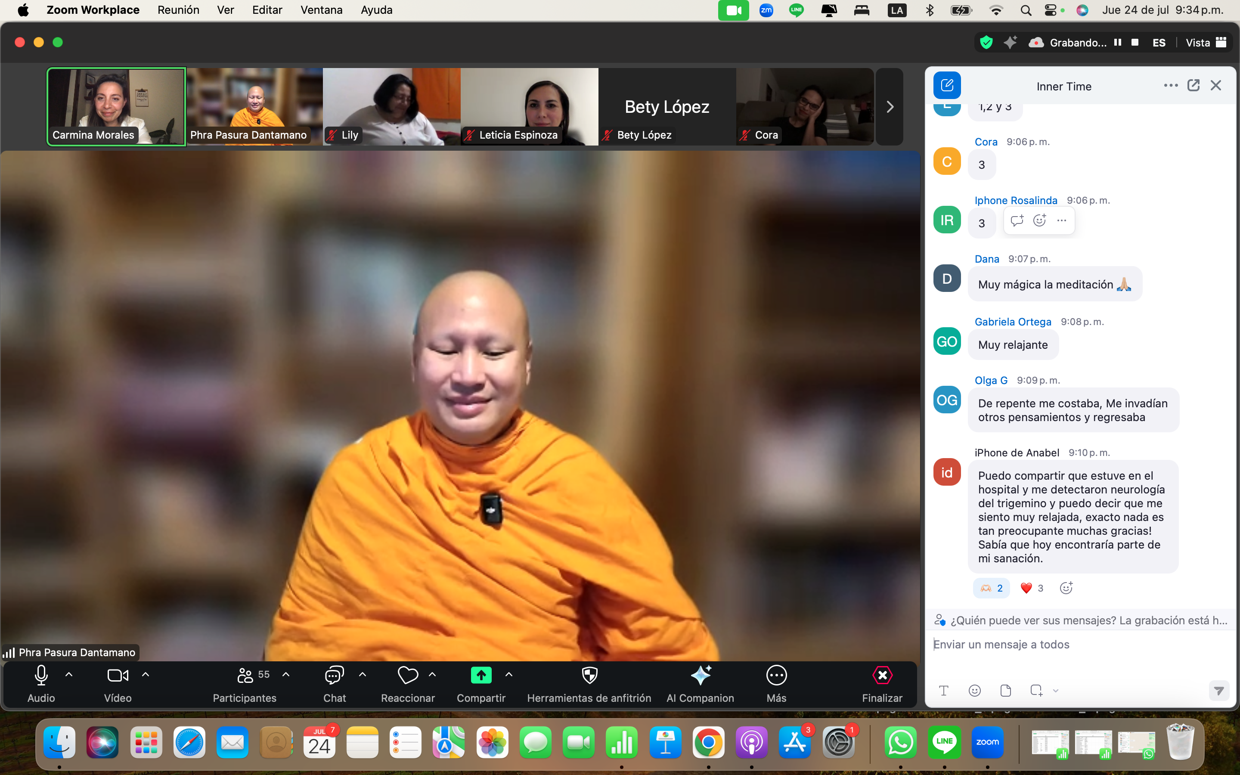Screen dimensions: 1240x775
Task: Toggle the Vídeo camera button
Action: 118,684
